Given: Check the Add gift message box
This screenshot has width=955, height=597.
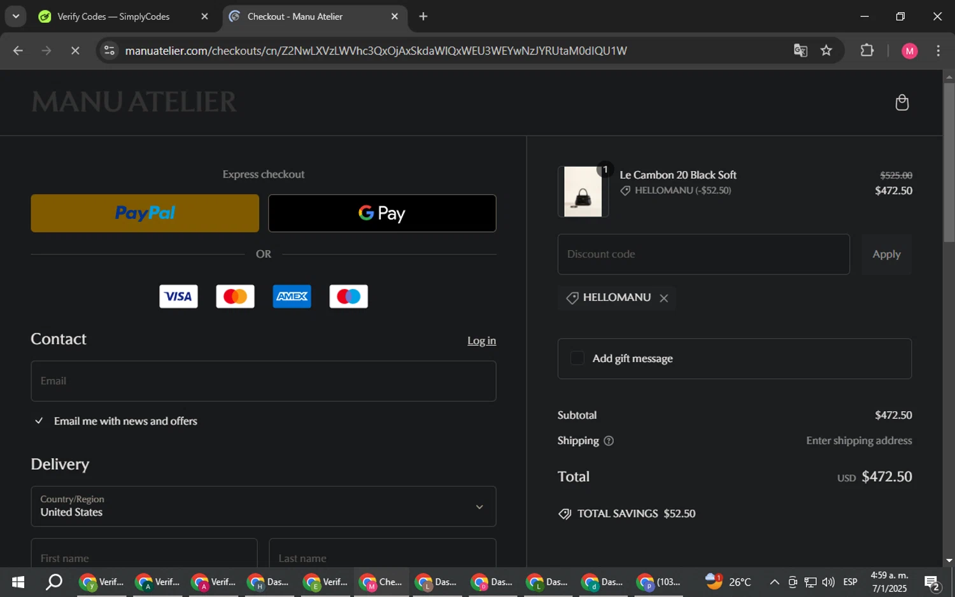Looking at the screenshot, I should (x=577, y=358).
